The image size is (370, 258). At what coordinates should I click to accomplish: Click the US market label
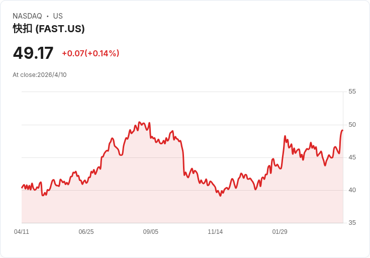(58, 16)
